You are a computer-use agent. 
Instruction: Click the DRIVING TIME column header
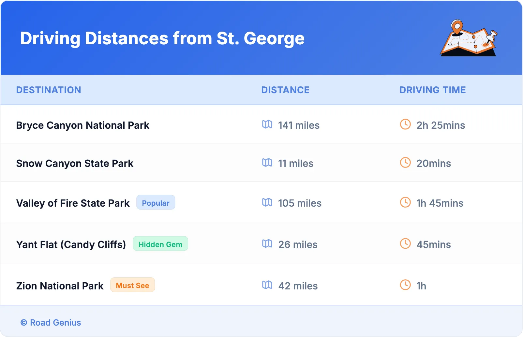[433, 90]
